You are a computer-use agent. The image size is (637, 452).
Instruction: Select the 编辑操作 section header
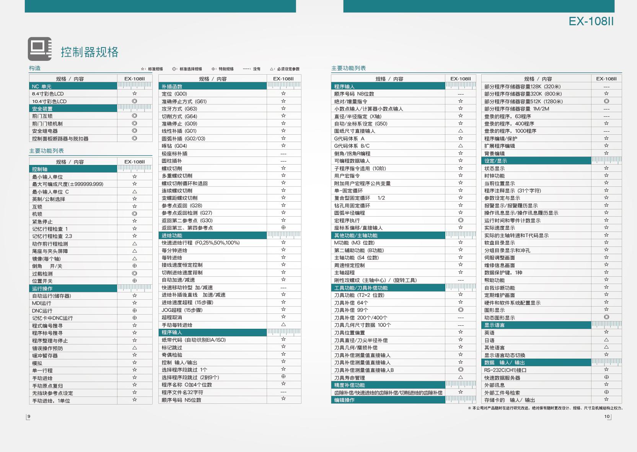[388, 400]
